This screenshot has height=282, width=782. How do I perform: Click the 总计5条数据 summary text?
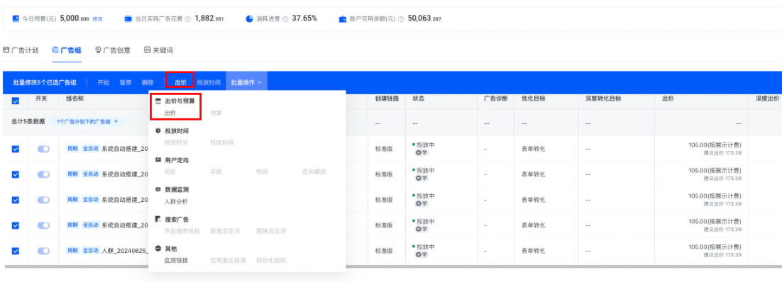pyautogui.click(x=28, y=121)
